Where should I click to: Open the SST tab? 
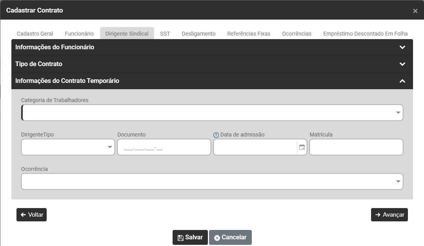[165, 34]
